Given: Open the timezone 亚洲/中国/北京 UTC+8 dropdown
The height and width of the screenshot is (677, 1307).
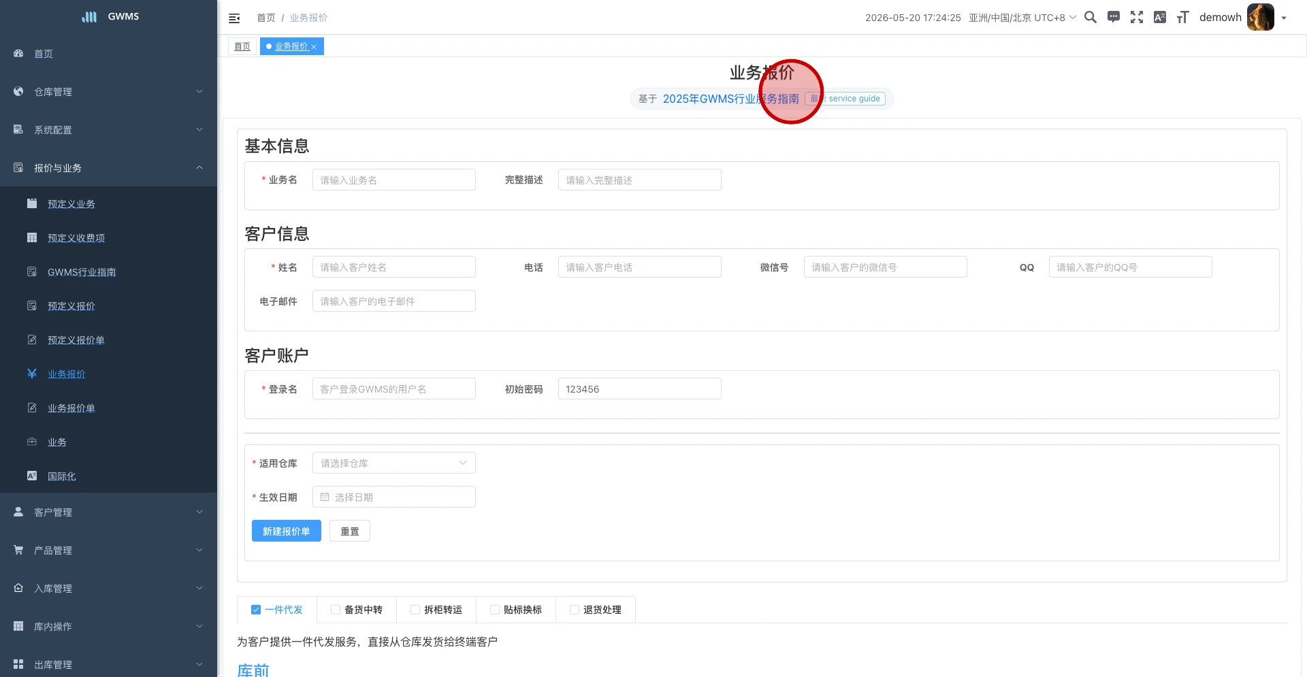Looking at the screenshot, I should 1022,18.
